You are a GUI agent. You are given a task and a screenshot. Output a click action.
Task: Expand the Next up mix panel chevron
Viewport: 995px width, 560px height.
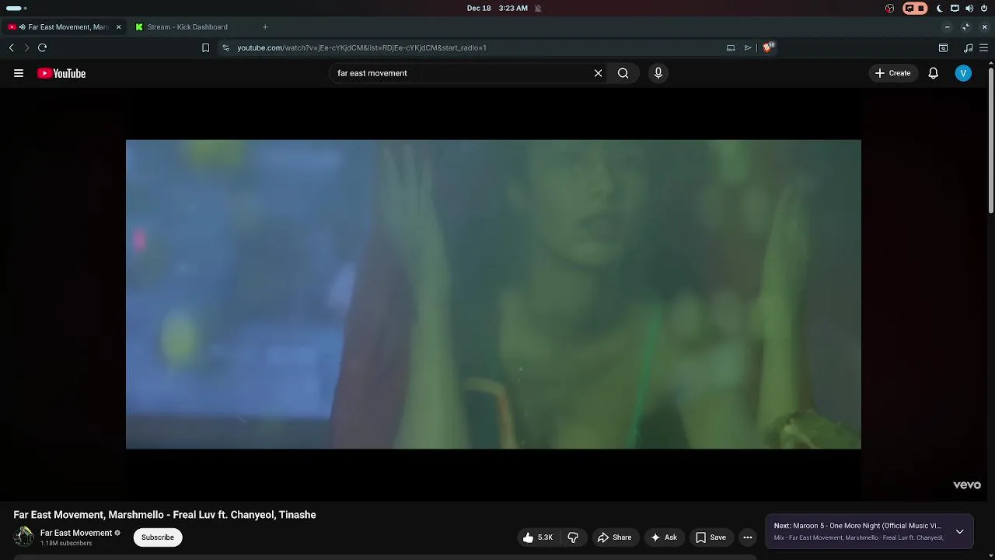pyautogui.click(x=959, y=532)
